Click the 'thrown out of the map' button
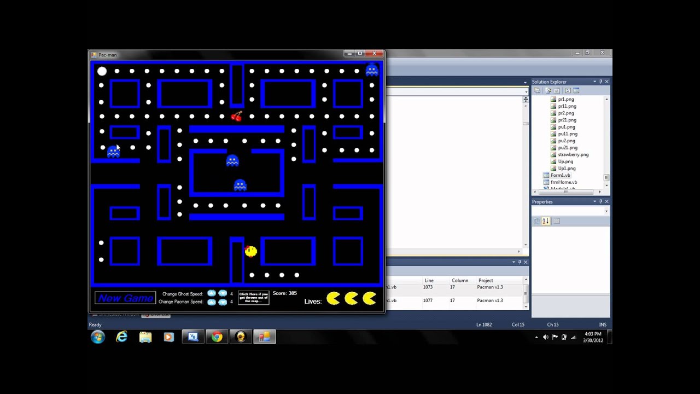 pos(253,298)
